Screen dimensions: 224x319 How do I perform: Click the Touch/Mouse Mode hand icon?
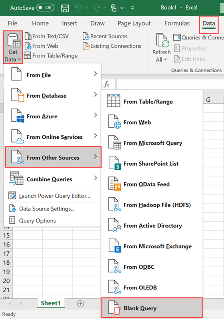[x=114, y=8]
